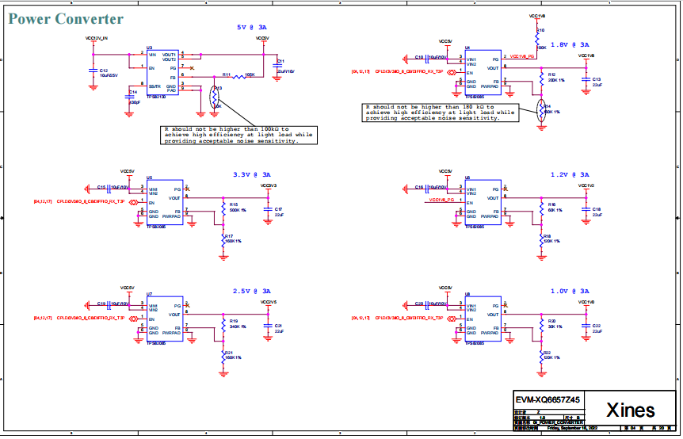Click the no-connect X on U3 PG pin

point(192,68)
